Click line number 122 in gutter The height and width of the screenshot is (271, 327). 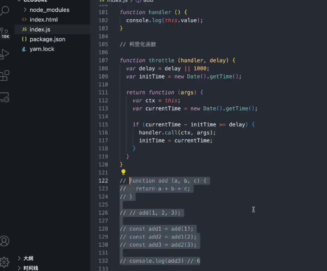coord(103,181)
